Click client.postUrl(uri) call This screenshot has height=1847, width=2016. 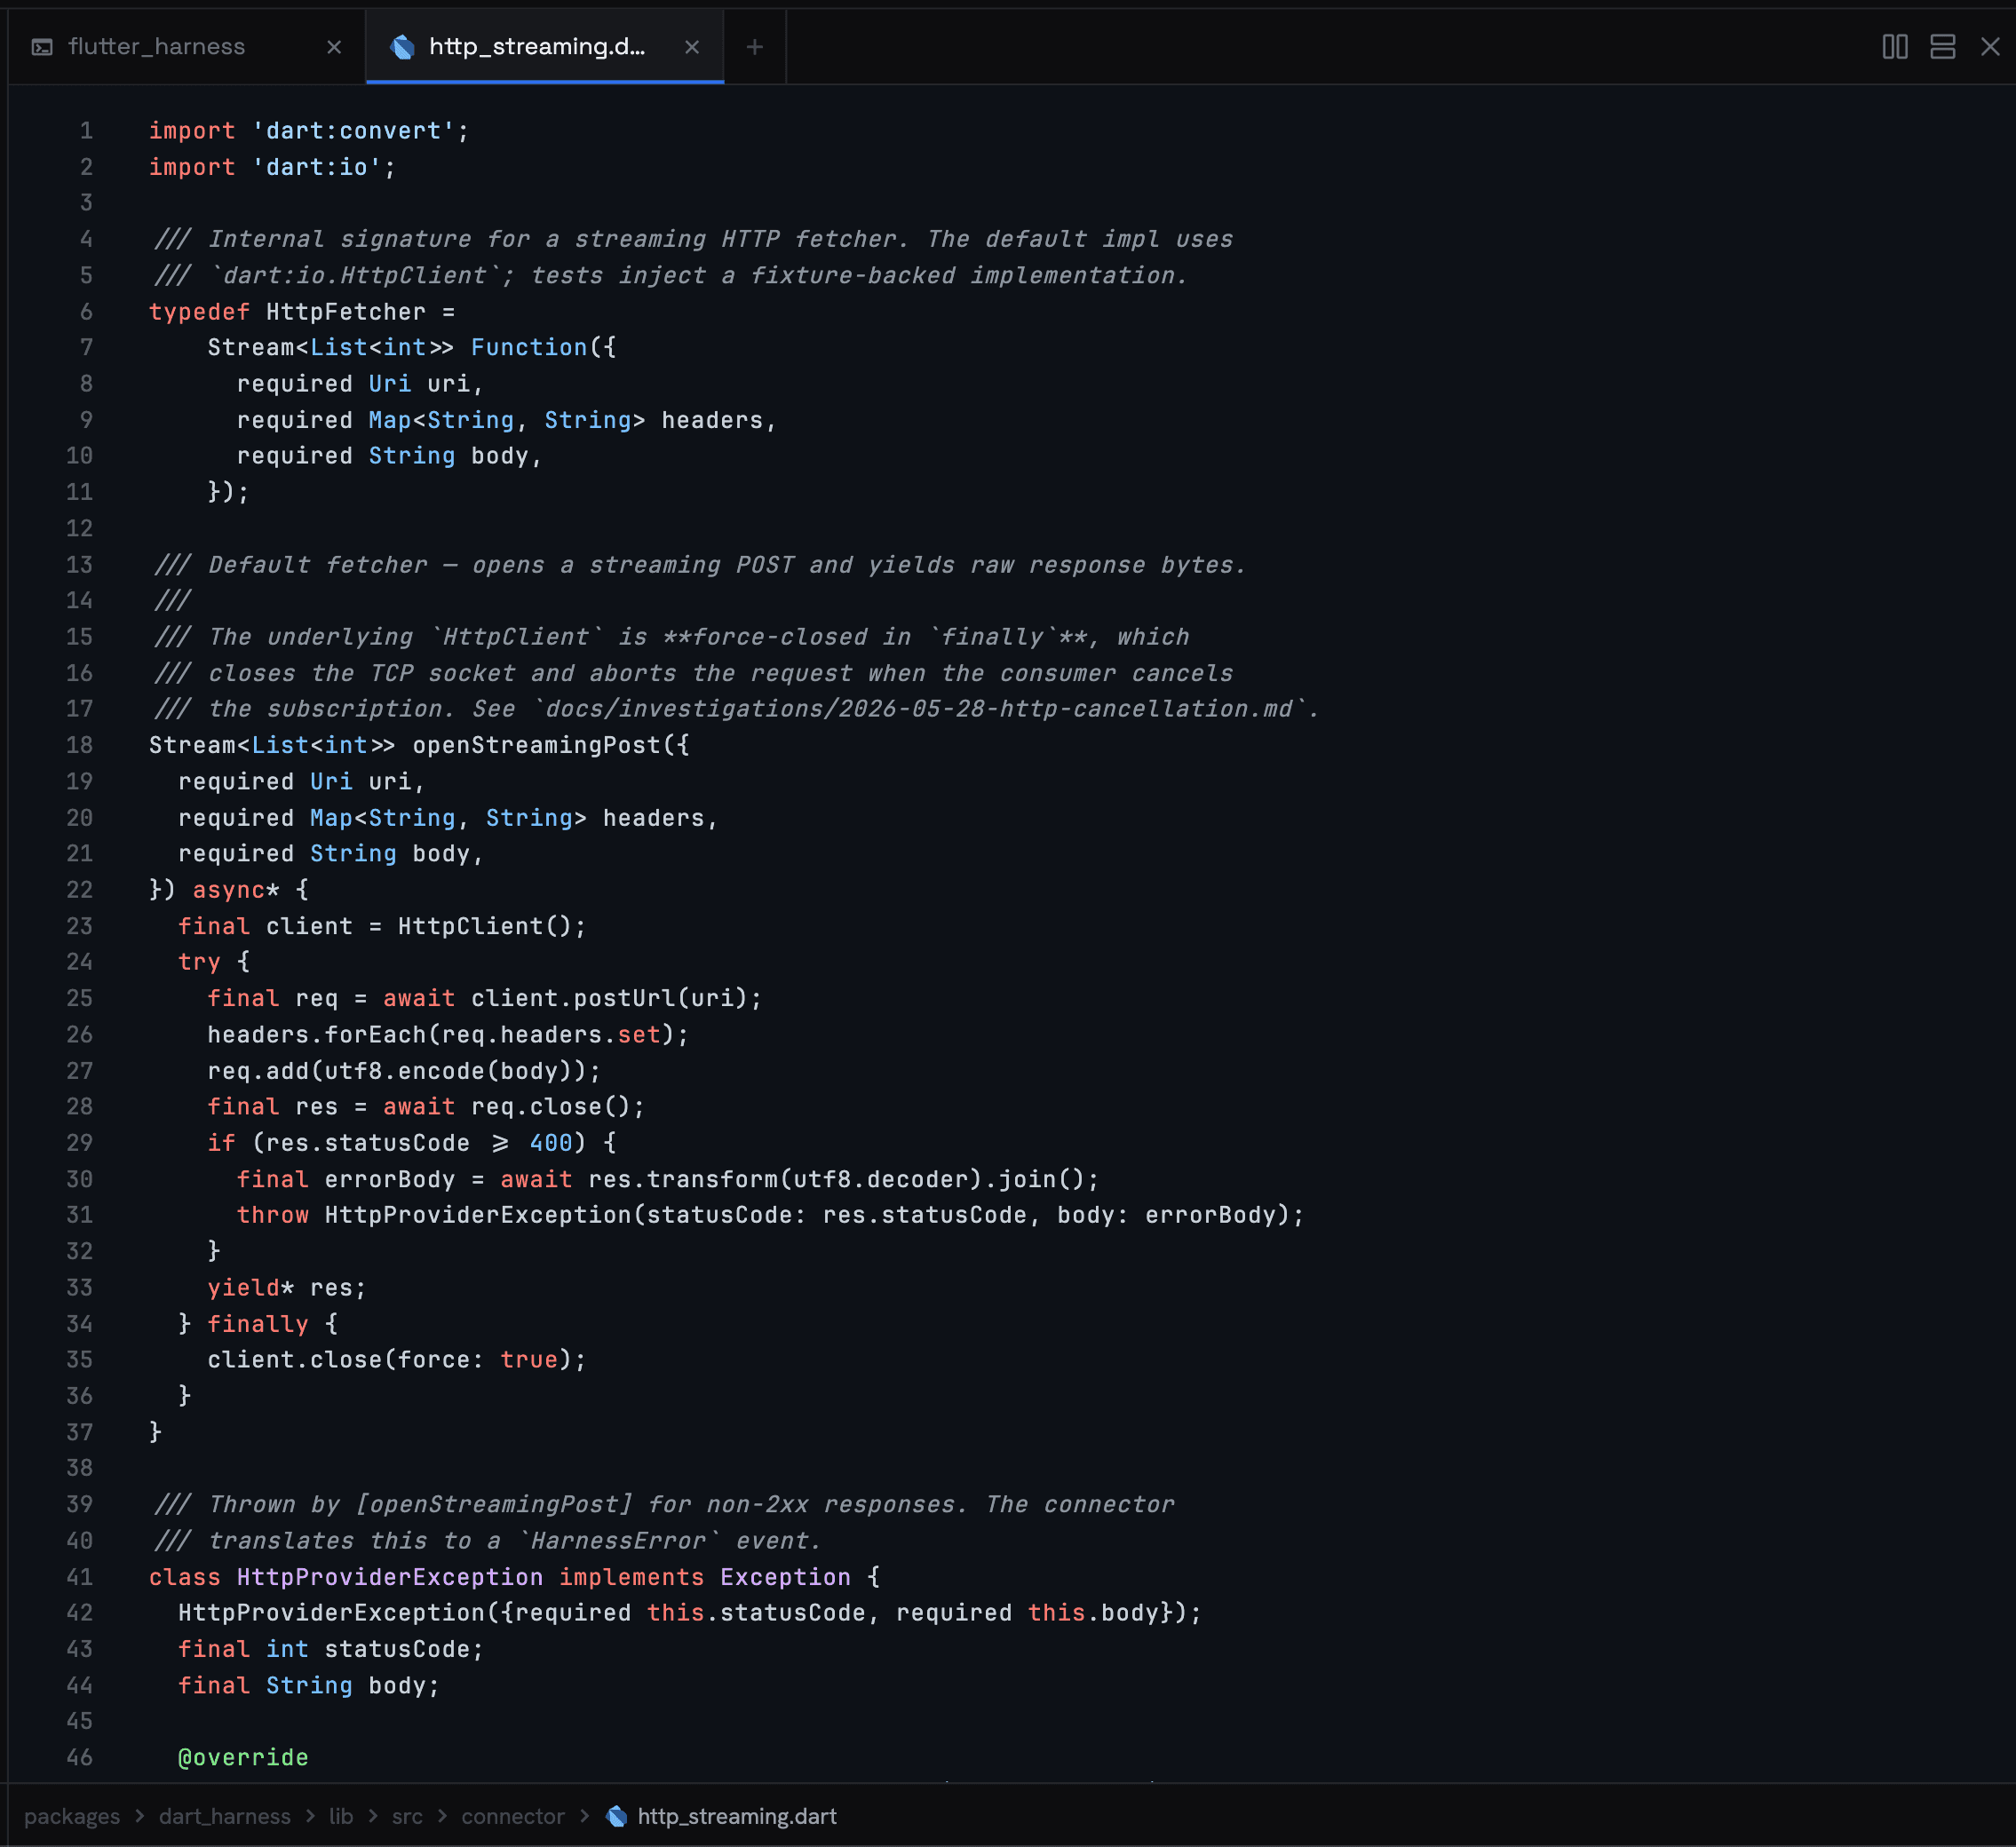pos(609,998)
